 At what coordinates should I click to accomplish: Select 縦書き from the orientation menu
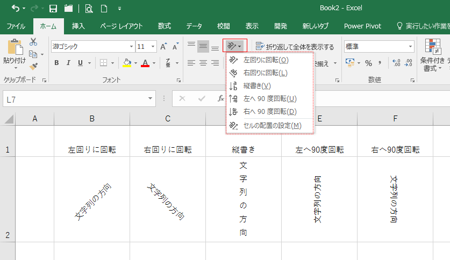(256, 86)
